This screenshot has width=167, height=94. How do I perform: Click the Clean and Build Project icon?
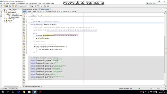pyautogui.click(x=38, y=6)
